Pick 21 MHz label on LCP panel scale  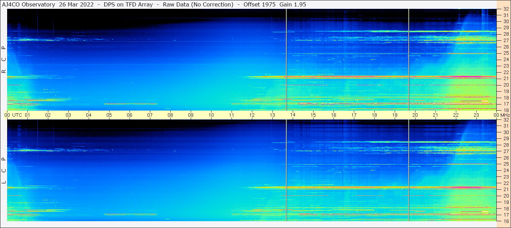point(506,189)
